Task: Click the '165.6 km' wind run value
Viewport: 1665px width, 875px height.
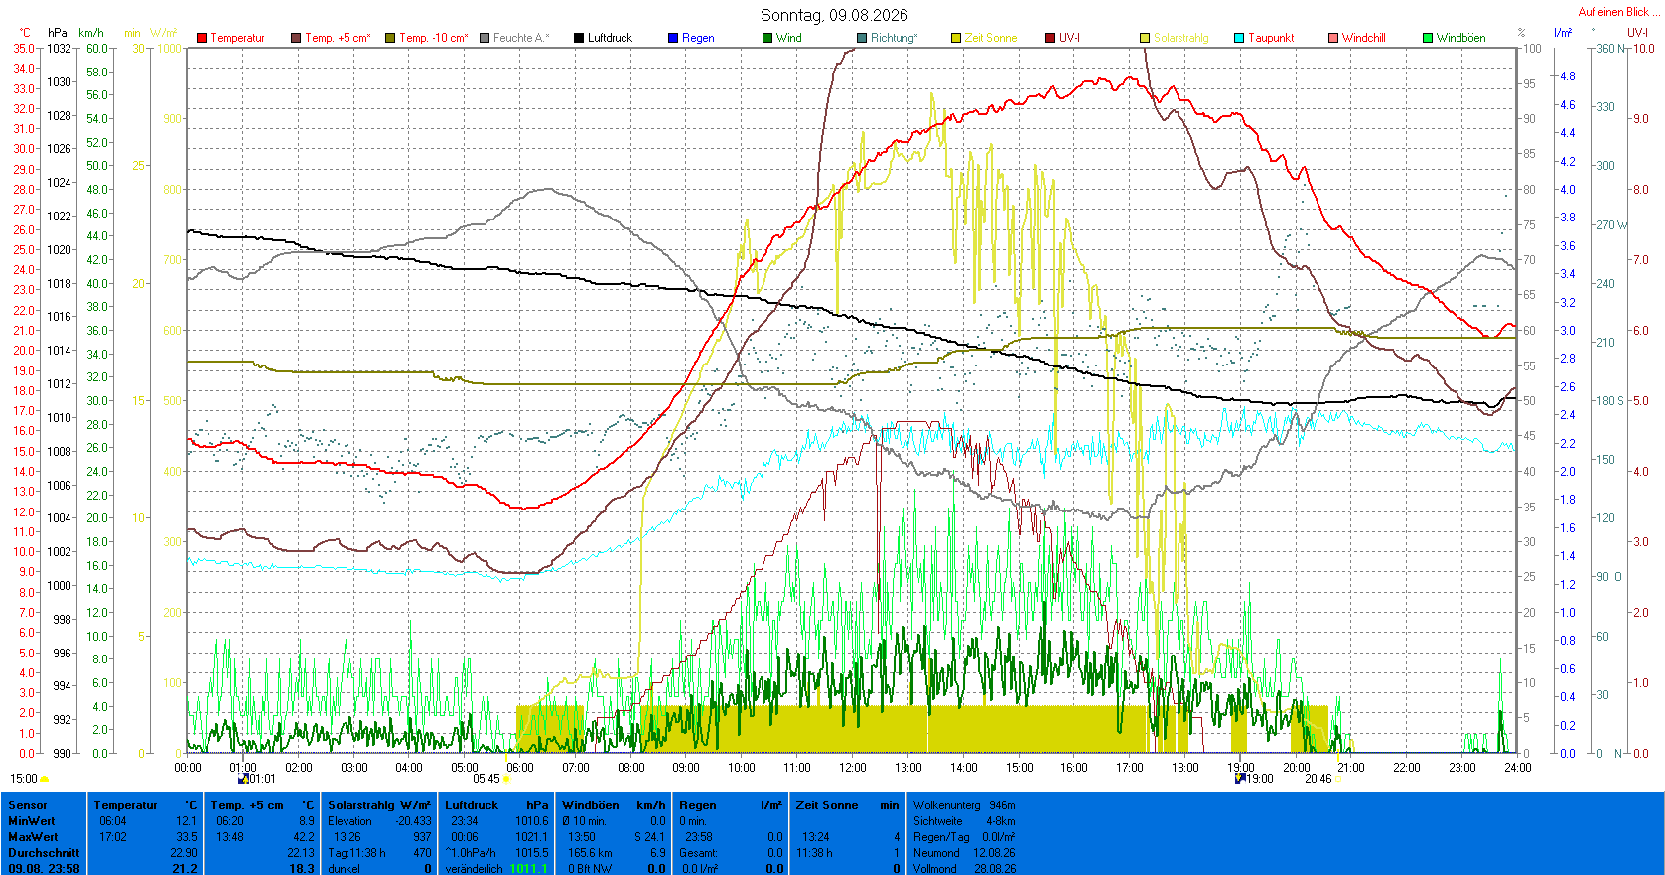Action: coord(589,853)
